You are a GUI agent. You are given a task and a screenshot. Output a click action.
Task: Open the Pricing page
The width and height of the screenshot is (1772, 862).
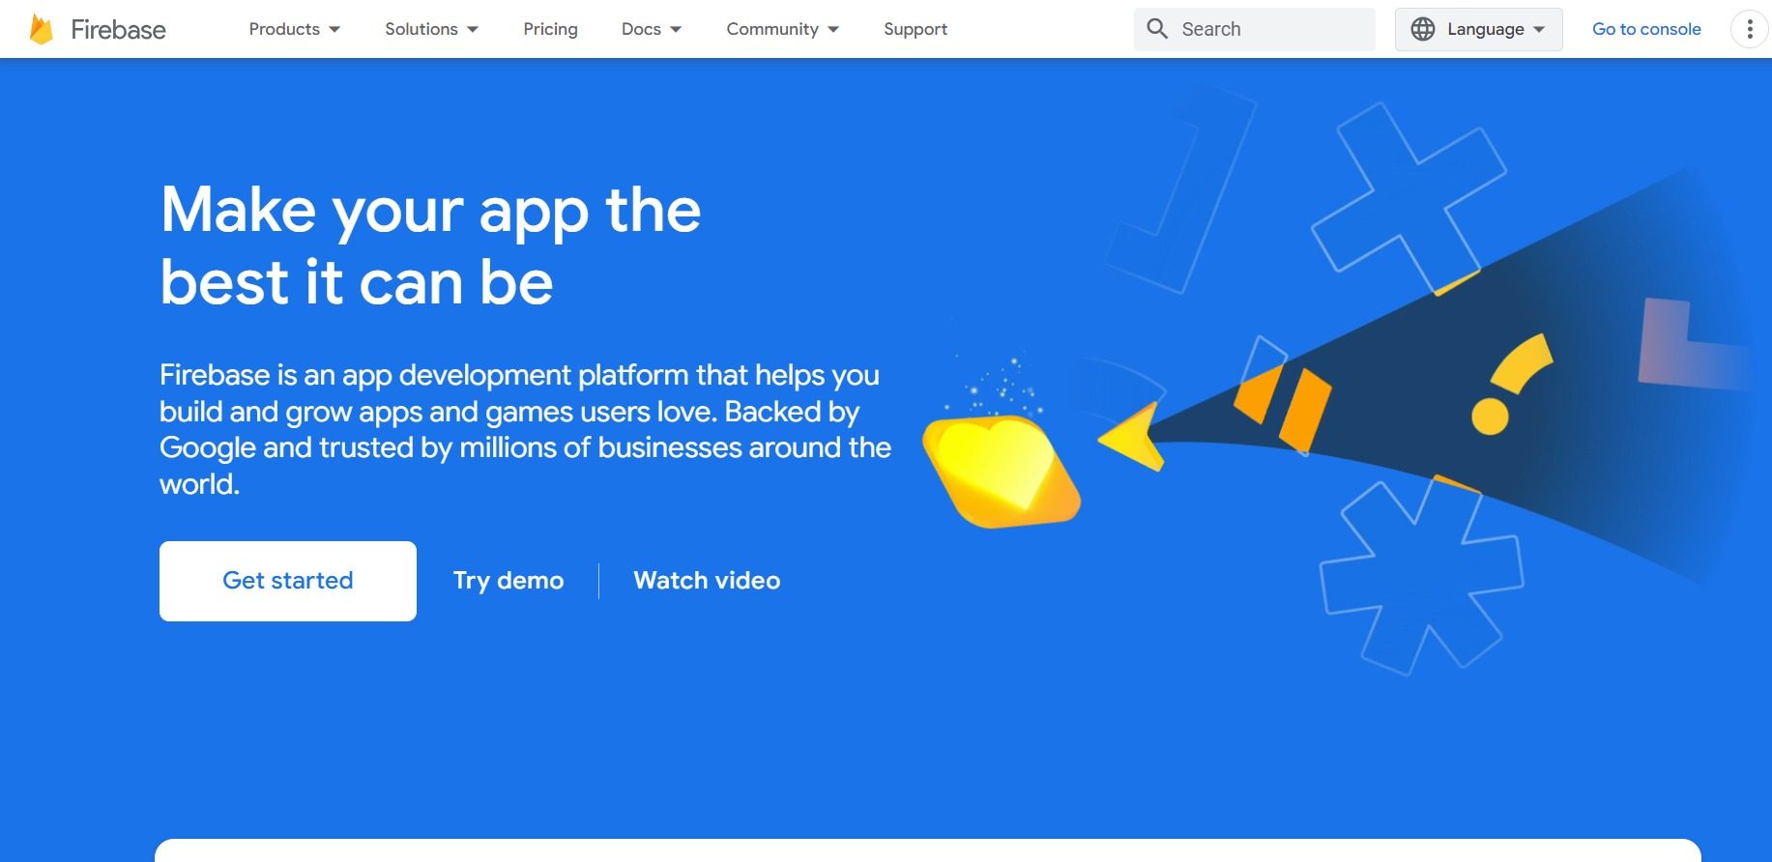550,29
